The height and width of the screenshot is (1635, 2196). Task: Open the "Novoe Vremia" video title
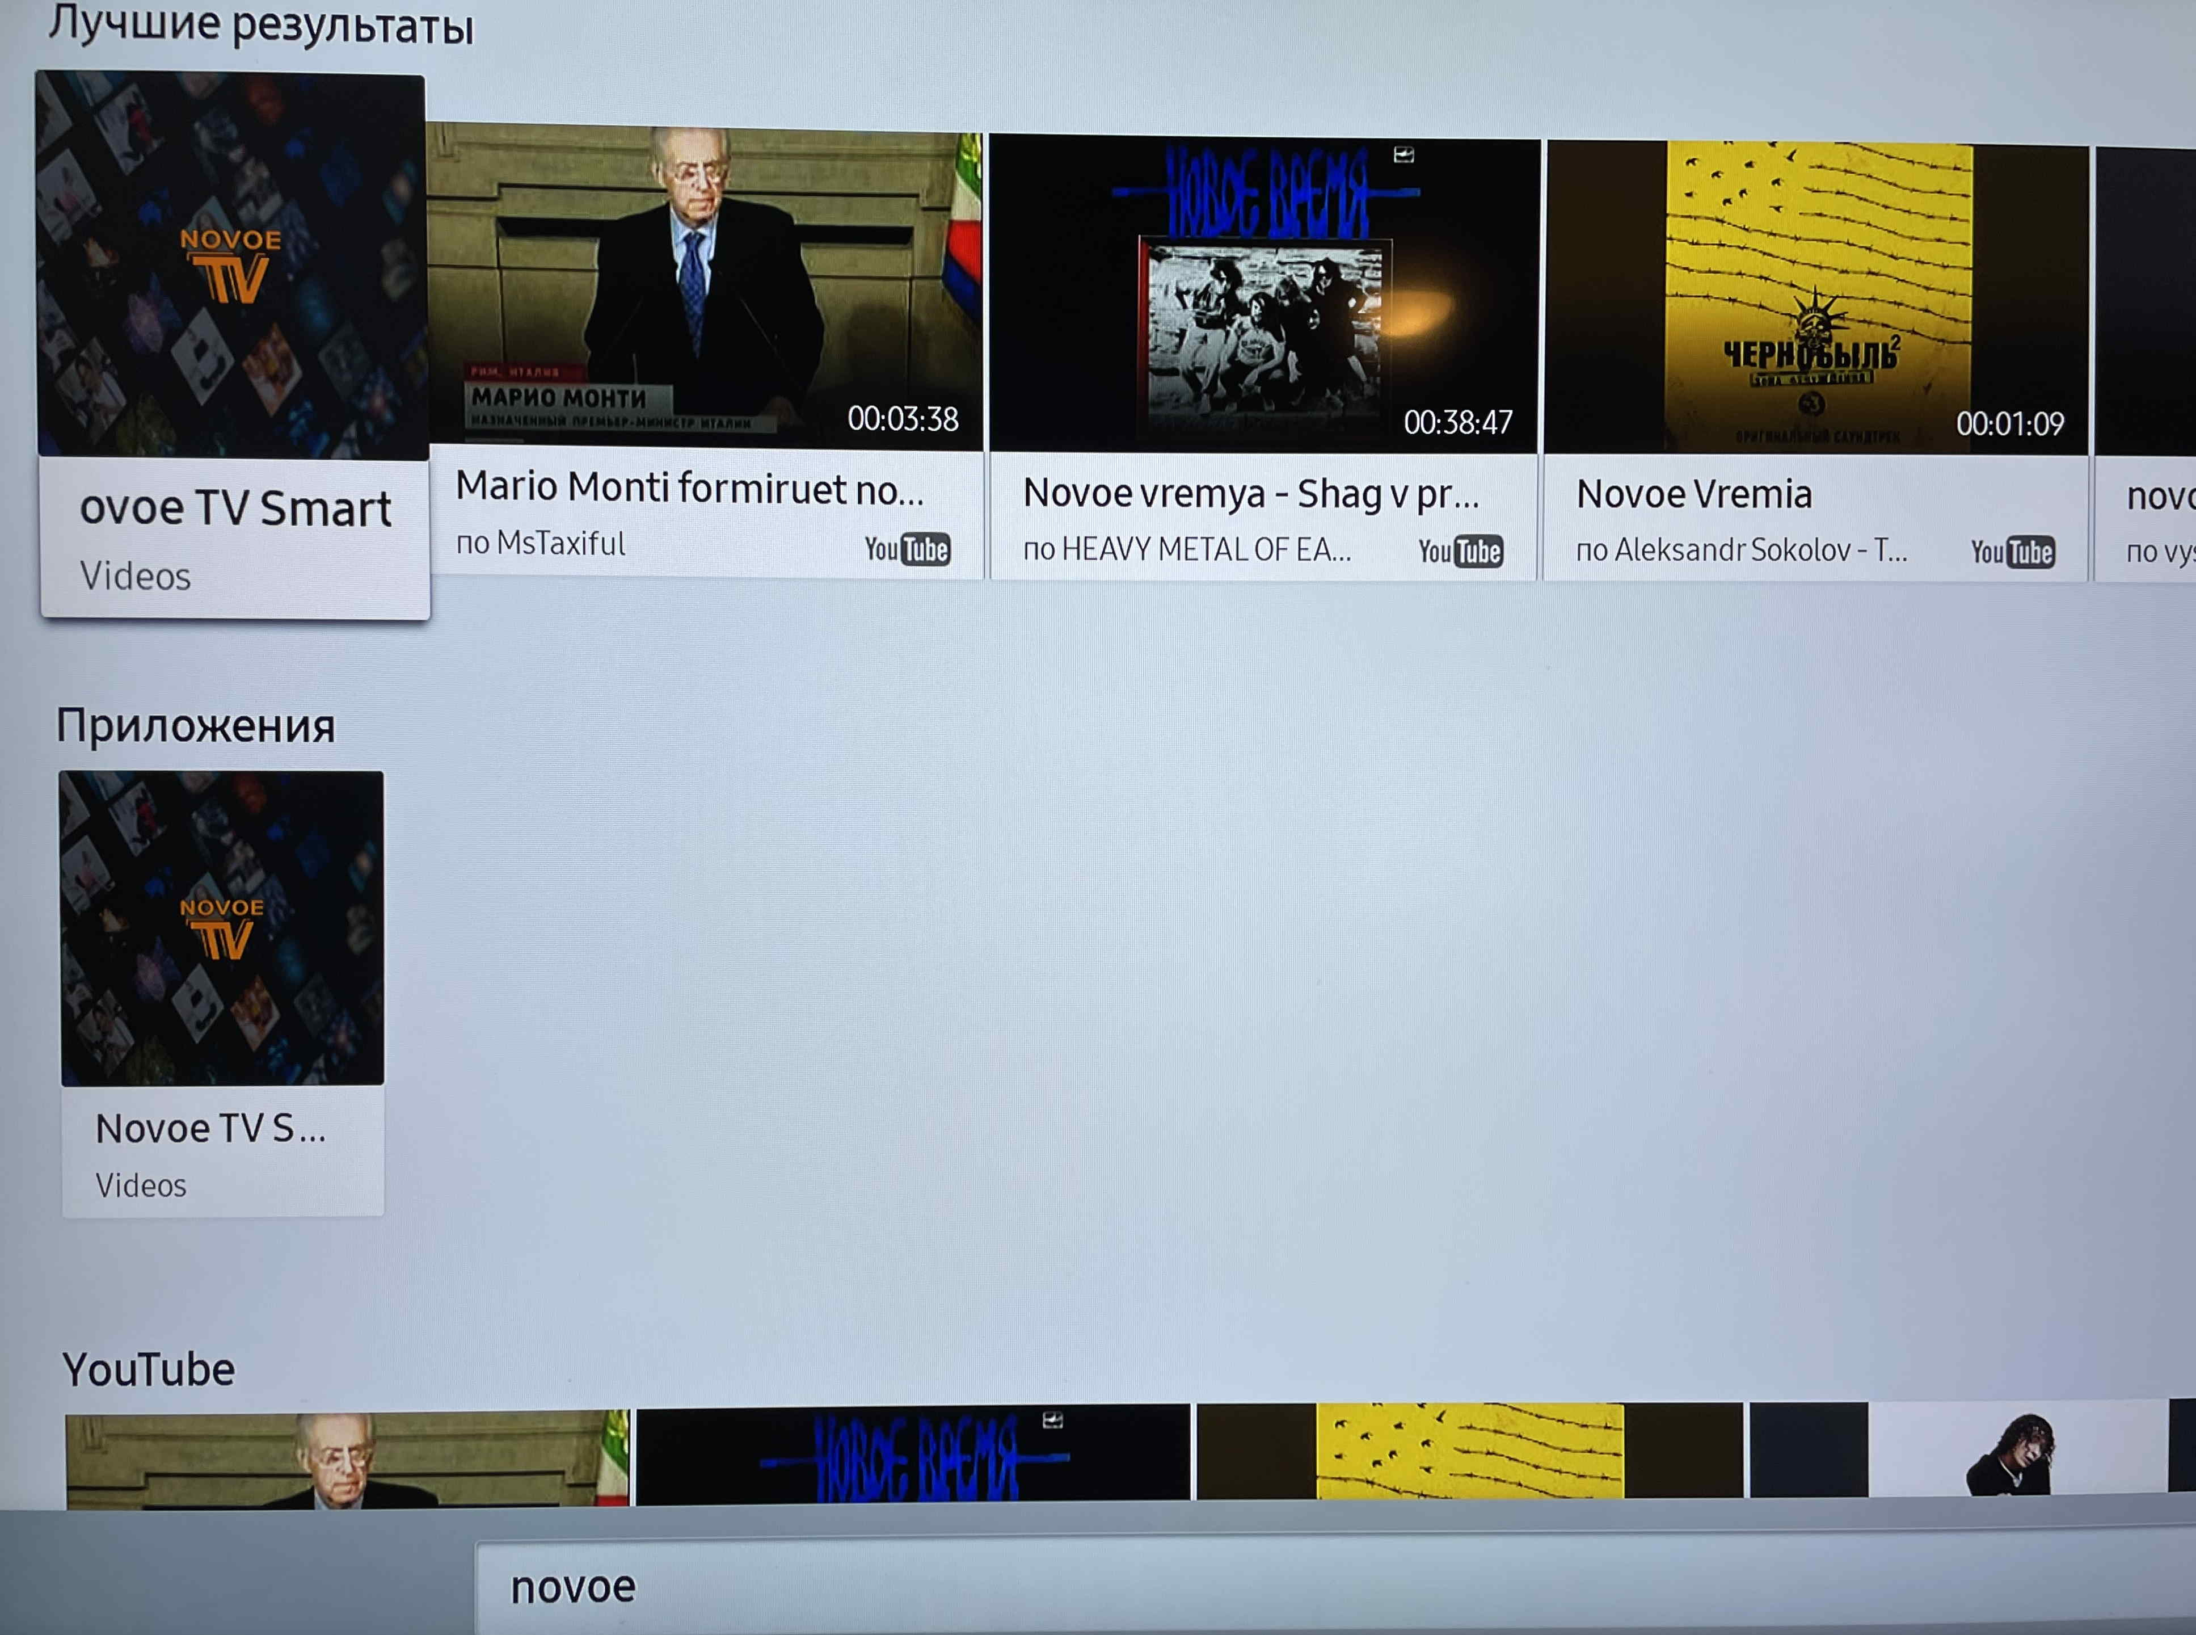point(1695,494)
